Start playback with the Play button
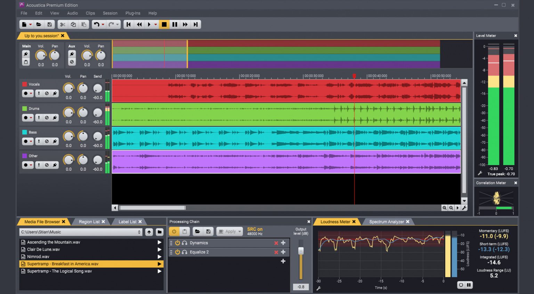 (x=149, y=24)
